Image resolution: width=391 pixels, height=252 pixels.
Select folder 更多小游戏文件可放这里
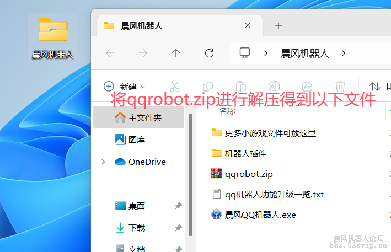point(264,133)
